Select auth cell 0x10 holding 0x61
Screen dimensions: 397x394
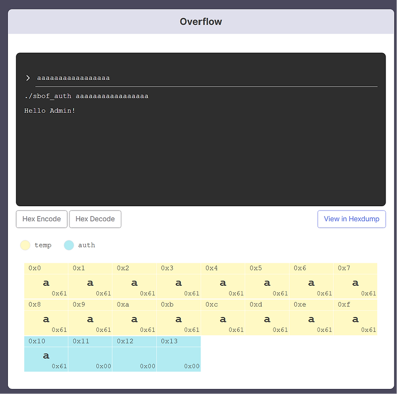46,354
